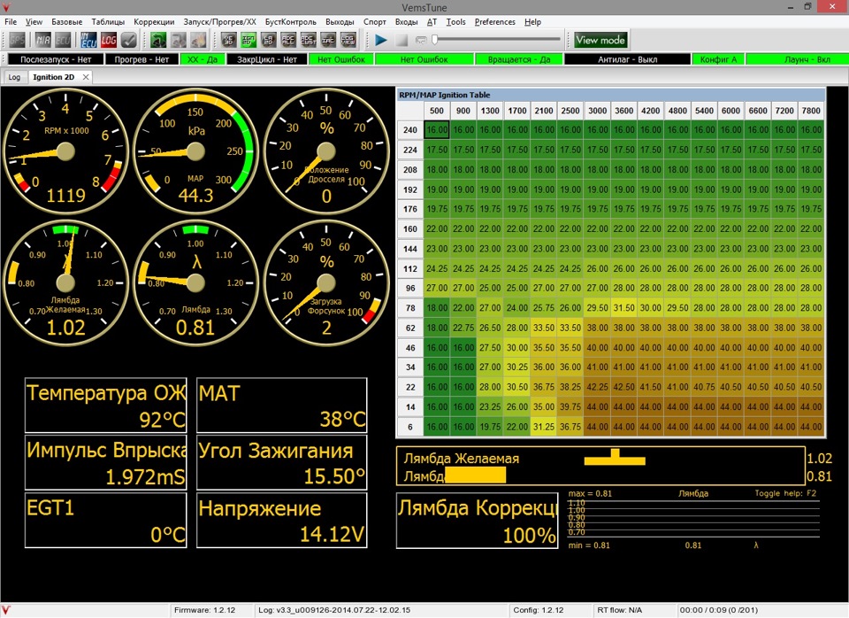Image resolution: width=849 pixels, height=618 pixels.
Task: Click the Лаунч - Вкл status indicator
Action: coord(798,59)
